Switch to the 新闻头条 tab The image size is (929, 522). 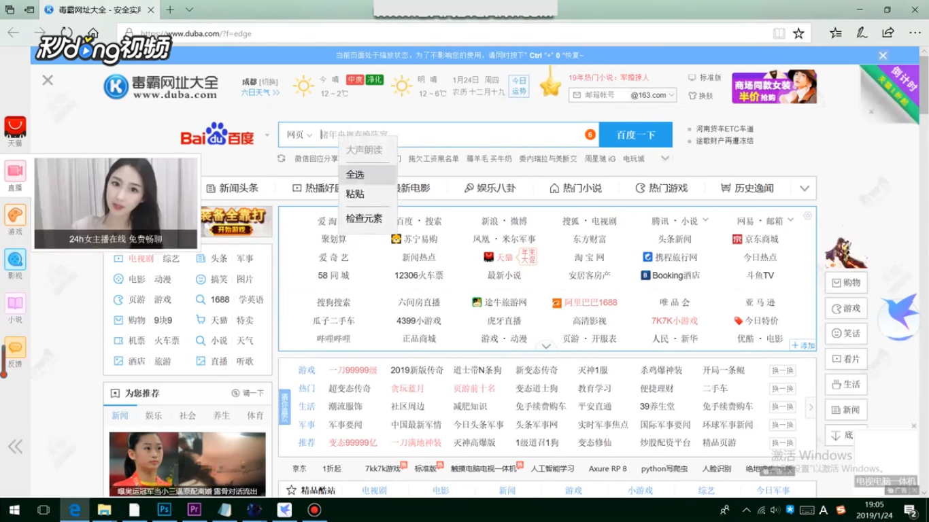click(232, 188)
